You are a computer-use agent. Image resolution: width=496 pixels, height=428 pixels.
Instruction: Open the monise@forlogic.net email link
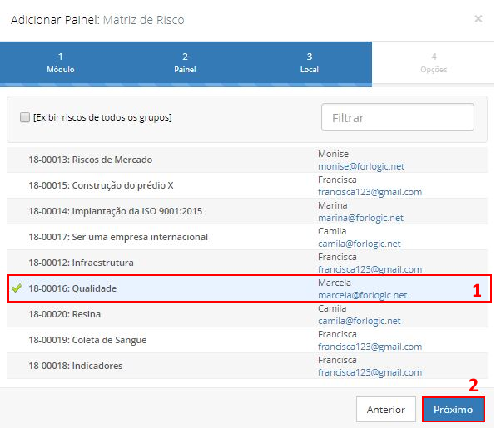click(361, 166)
